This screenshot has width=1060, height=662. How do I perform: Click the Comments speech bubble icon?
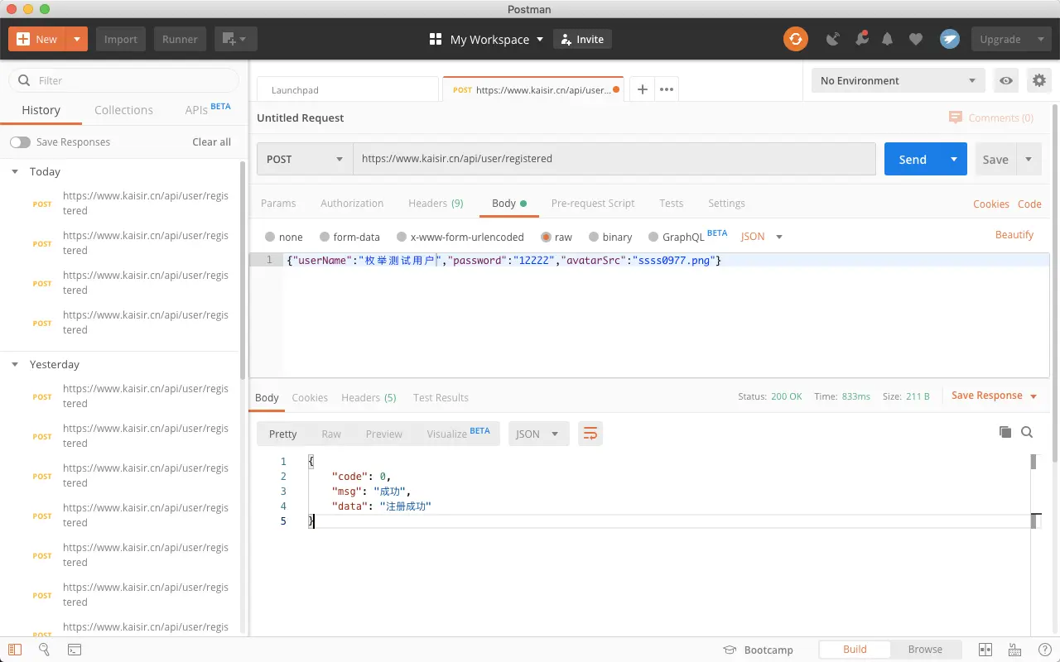tap(956, 118)
